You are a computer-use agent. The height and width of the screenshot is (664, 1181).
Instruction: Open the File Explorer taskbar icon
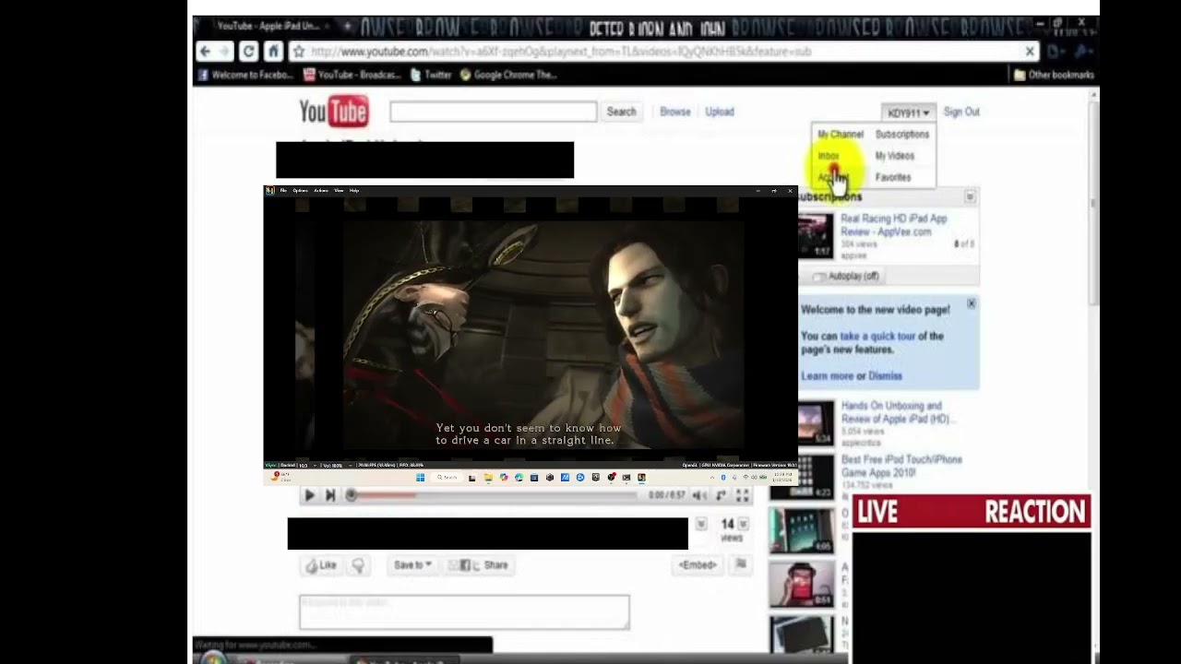point(488,478)
